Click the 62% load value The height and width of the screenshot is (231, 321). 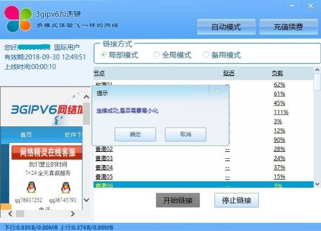coord(280,84)
